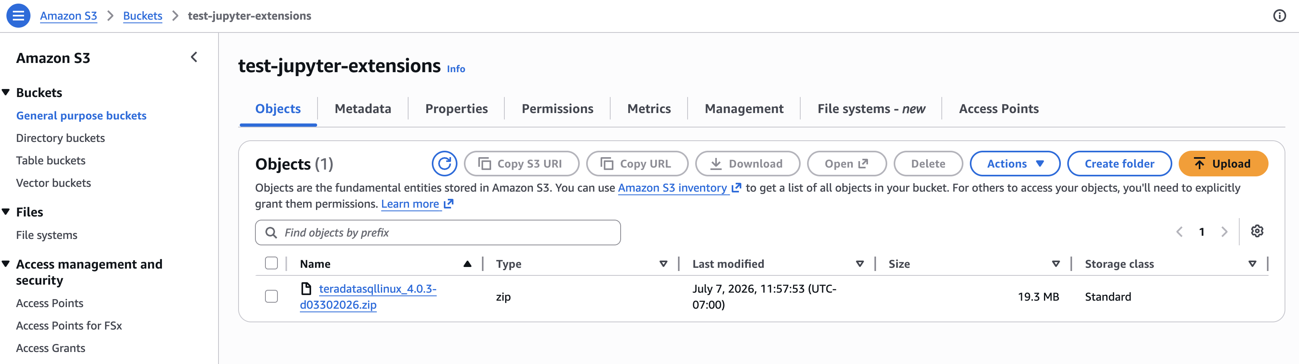The image size is (1299, 364).
Task: Collapse the Buckets sidebar section
Action: tap(6, 92)
